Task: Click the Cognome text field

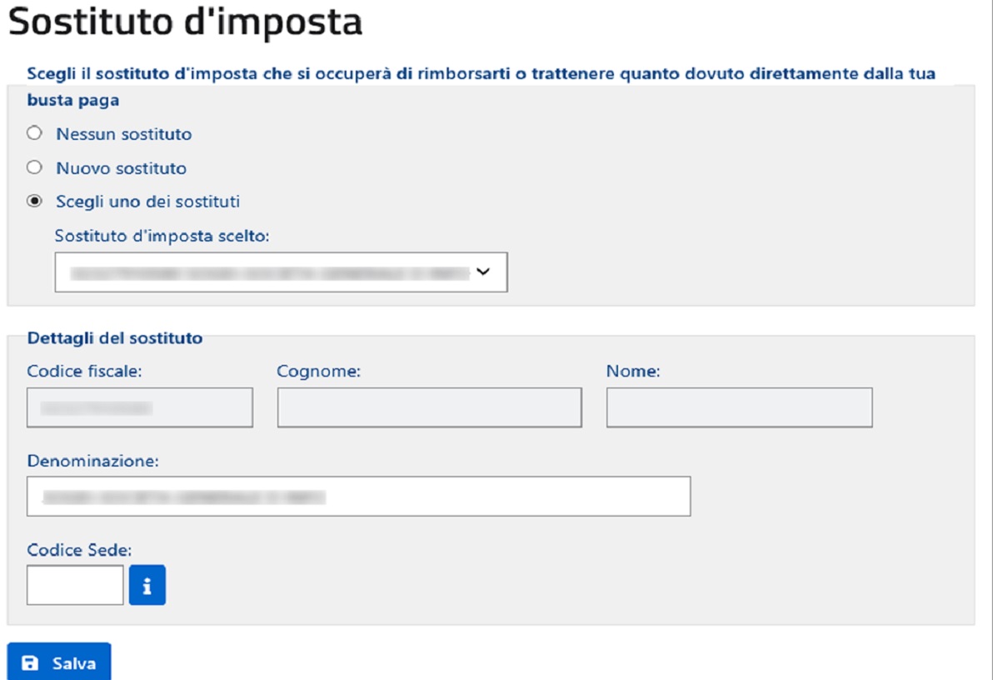Action: click(430, 407)
